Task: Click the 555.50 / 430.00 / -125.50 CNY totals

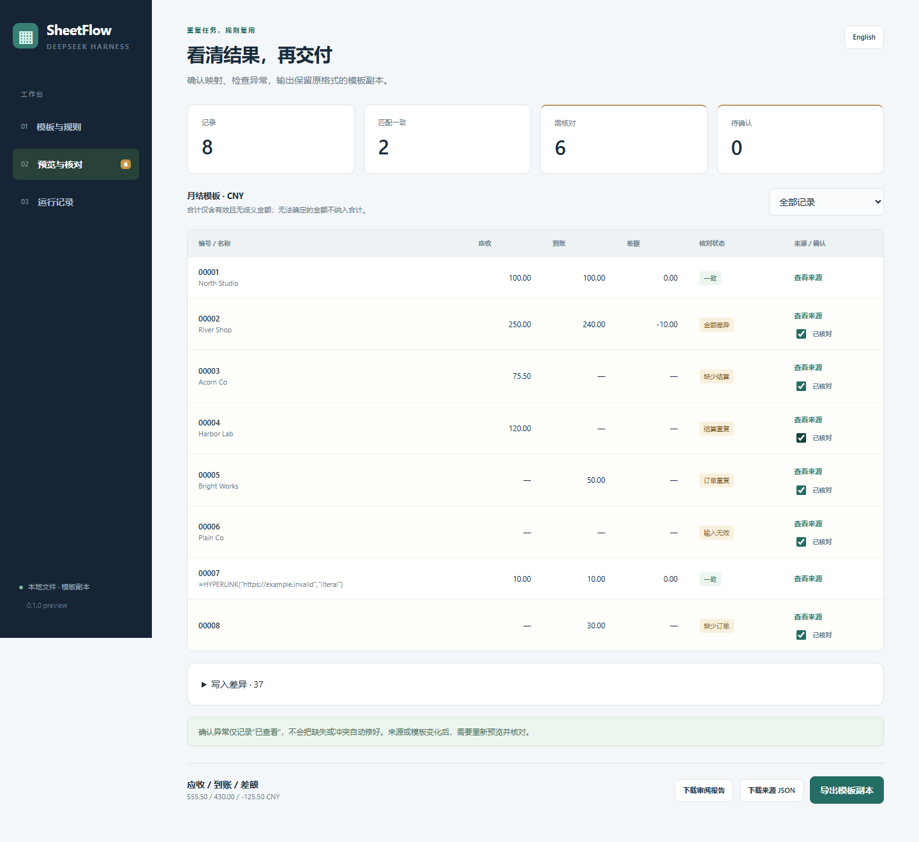Action: pyautogui.click(x=234, y=797)
